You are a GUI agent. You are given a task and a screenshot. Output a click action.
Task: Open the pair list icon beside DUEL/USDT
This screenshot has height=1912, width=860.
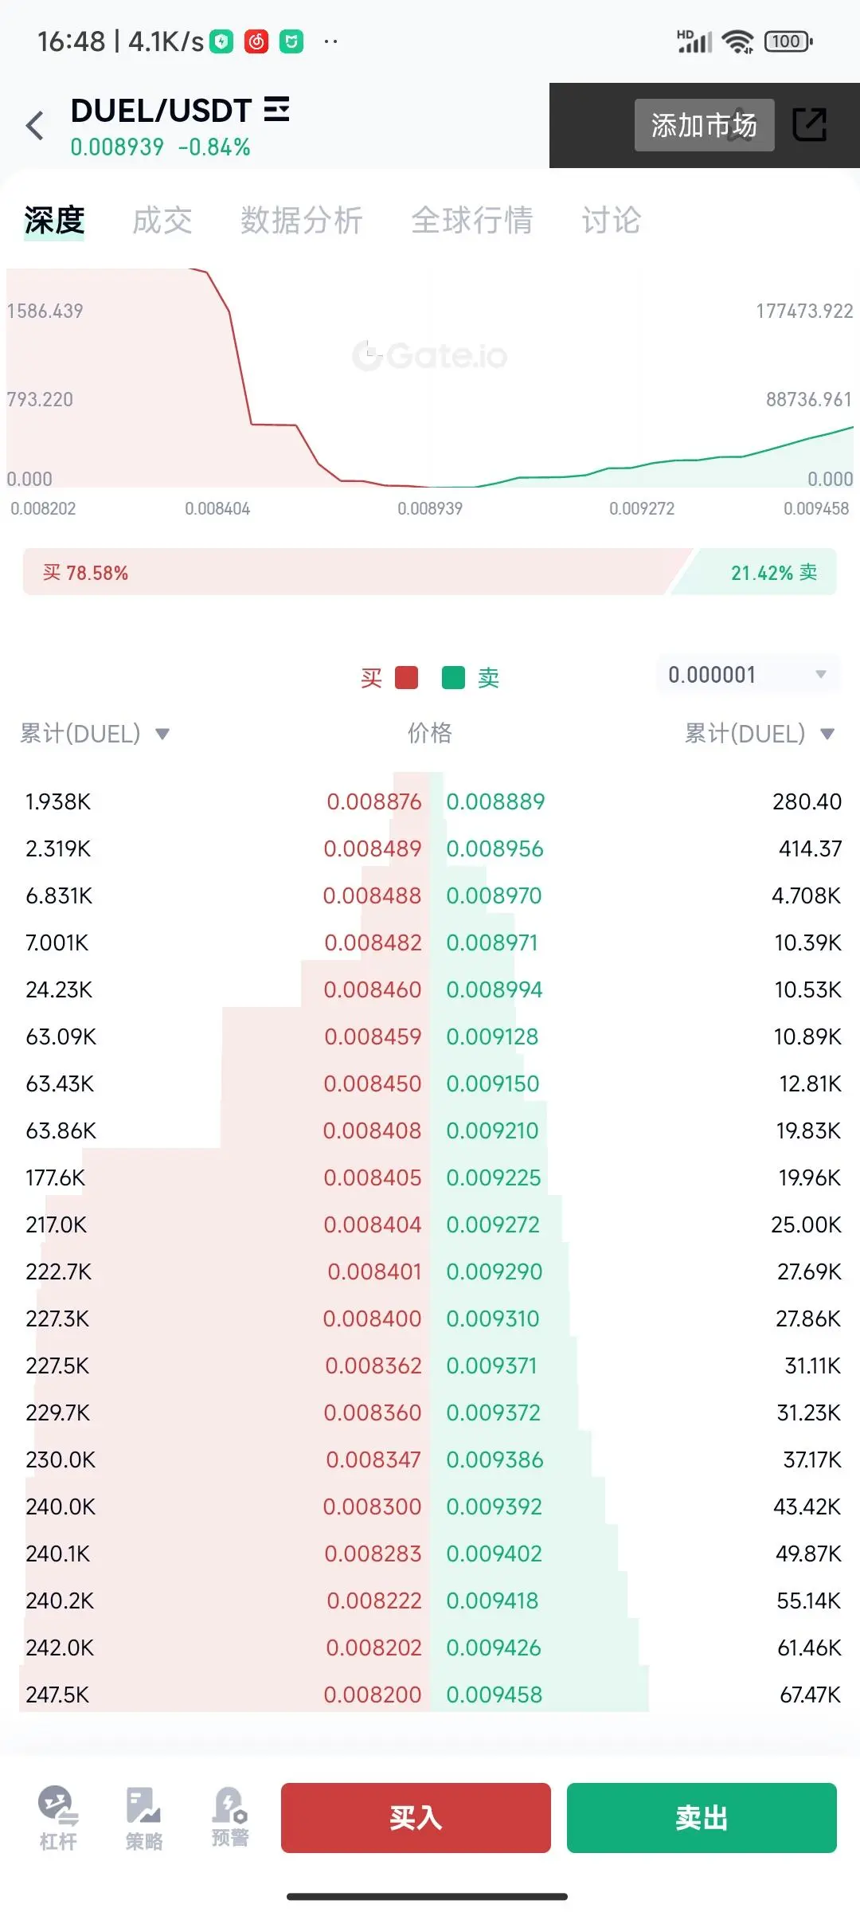tap(276, 109)
